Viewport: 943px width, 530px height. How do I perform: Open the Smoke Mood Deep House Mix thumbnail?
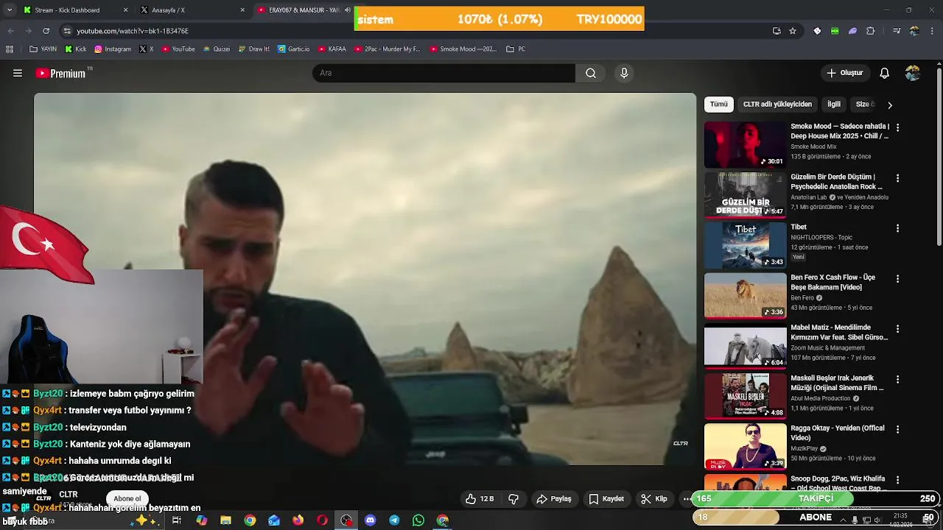tap(746, 145)
